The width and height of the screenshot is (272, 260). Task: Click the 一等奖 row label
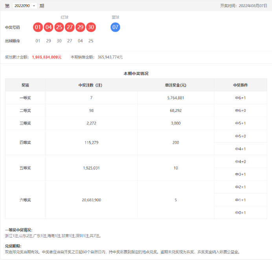point(25,98)
